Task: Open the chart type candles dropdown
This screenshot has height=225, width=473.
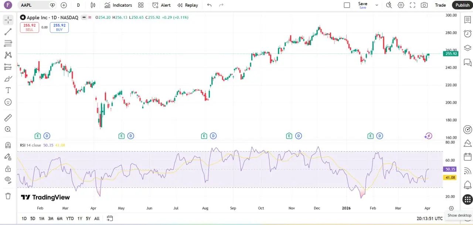Action: [93, 5]
